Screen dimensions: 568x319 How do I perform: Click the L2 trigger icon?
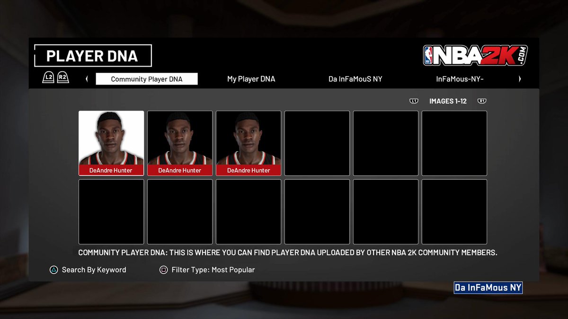point(48,78)
